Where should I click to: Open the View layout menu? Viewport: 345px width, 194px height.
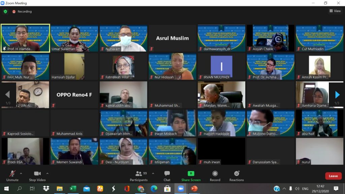(335, 11)
